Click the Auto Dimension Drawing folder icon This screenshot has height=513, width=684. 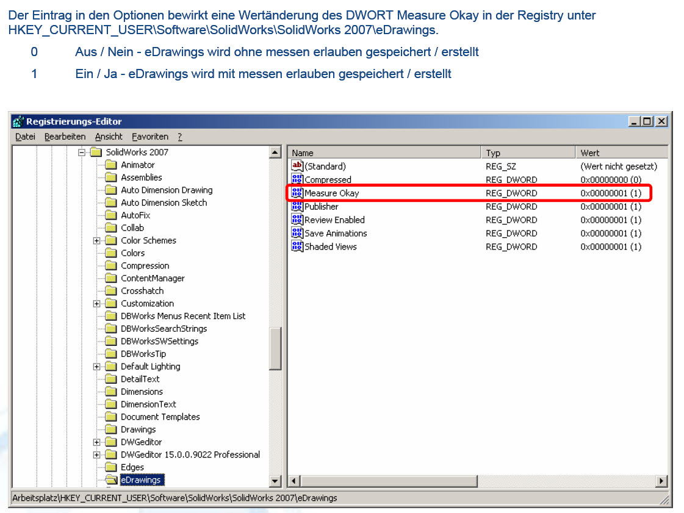pyautogui.click(x=111, y=190)
